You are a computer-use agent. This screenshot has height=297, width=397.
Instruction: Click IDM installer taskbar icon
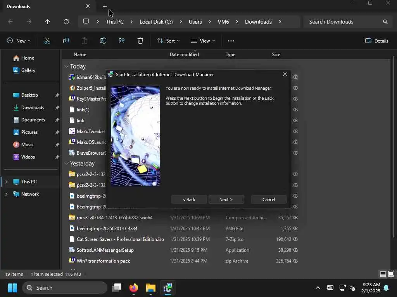[167, 288]
